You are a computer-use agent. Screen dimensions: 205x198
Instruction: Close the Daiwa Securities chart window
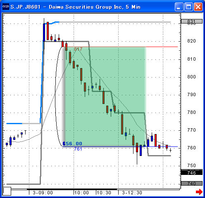tap(198, 7)
